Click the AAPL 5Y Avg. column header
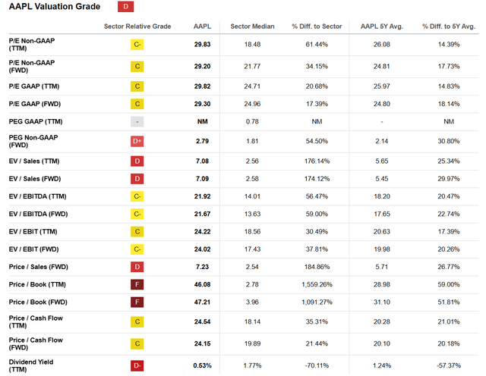 (x=382, y=27)
